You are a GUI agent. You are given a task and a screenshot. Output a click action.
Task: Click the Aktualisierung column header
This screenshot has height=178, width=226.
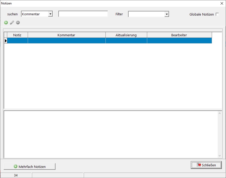(x=126, y=35)
